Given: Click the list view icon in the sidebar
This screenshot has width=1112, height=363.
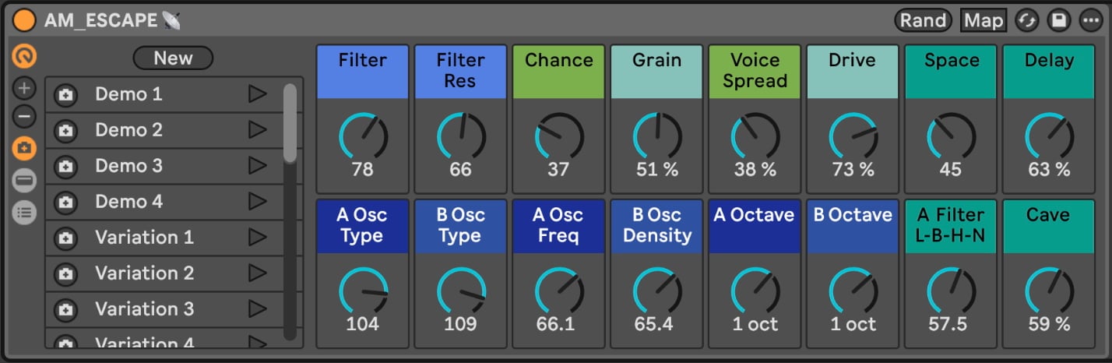Looking at the screenshot, I should (25, 212).
